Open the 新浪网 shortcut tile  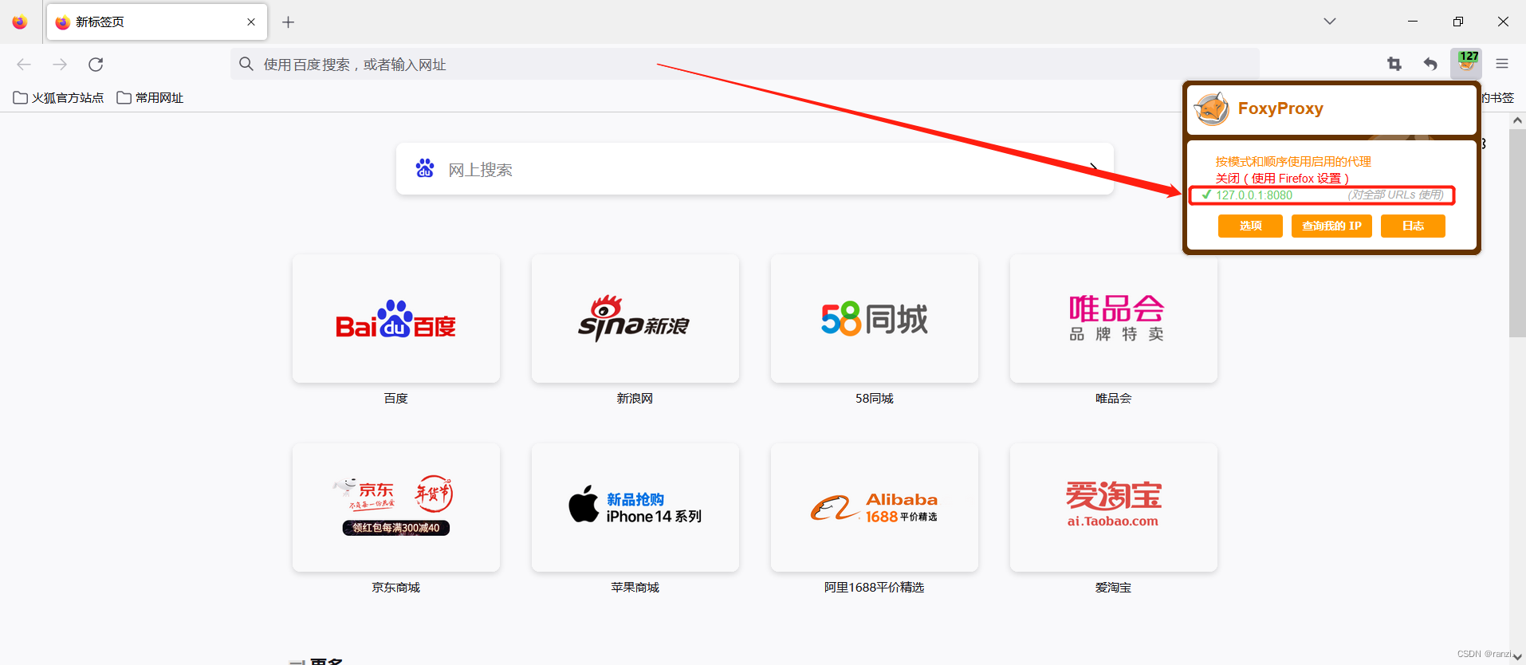(635, 319)
